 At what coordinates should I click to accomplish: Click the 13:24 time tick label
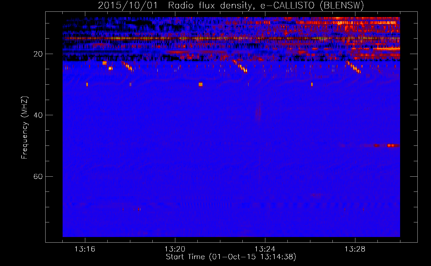(265, 249)
